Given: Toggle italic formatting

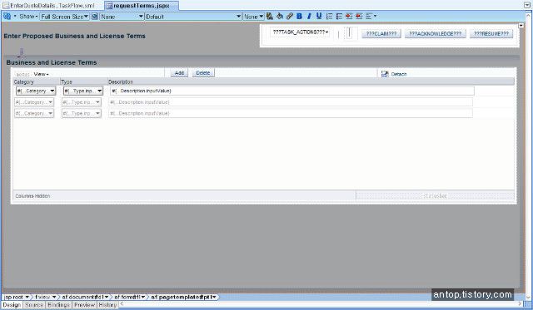Looking at the screenshot, I should tap(309, 16).
